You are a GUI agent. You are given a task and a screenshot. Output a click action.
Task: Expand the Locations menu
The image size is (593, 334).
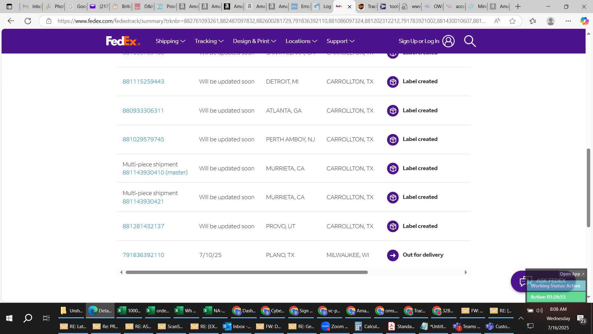click(301, 41)
